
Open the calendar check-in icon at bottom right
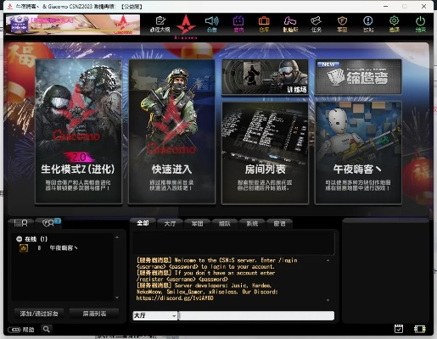(x=399, y=329)
